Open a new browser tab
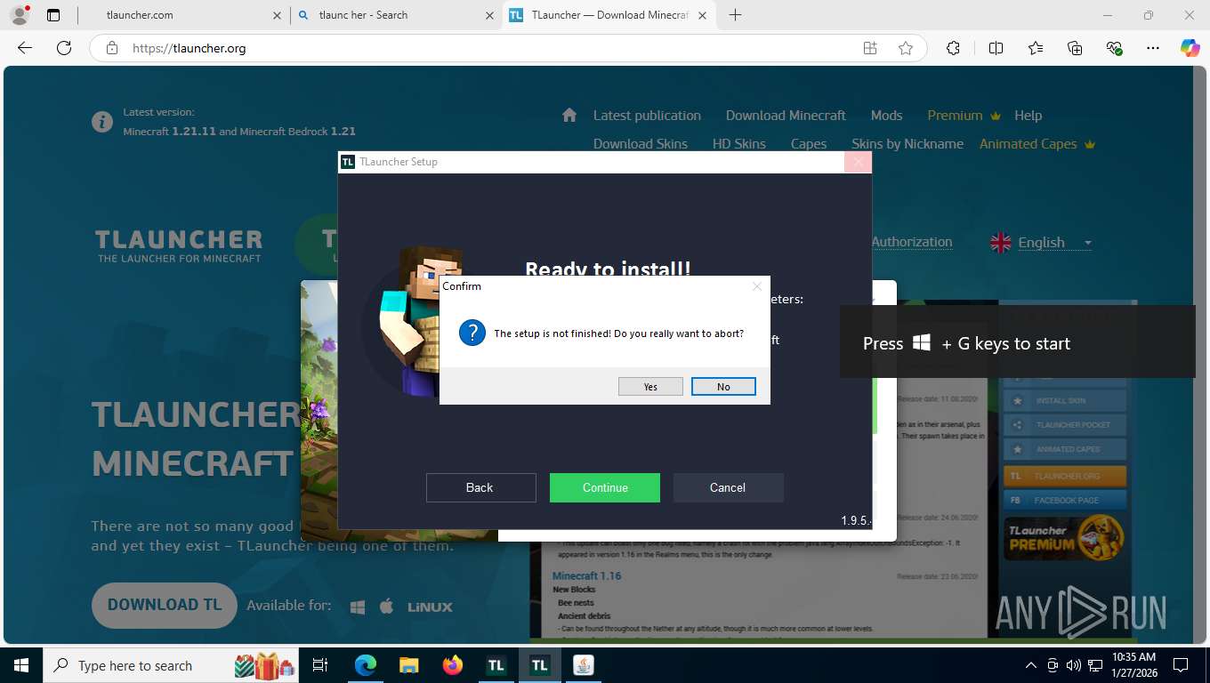The width and height of the screenshot is (1210, 683). [735, 15]
